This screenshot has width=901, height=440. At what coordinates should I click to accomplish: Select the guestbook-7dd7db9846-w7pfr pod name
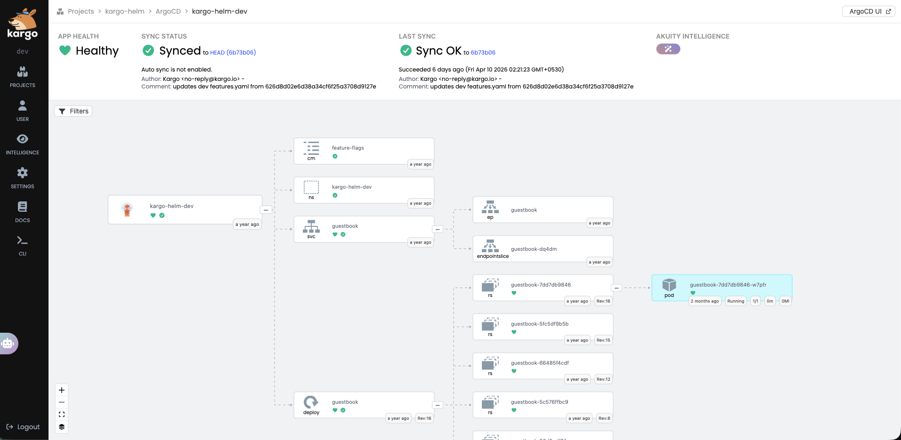728,285
